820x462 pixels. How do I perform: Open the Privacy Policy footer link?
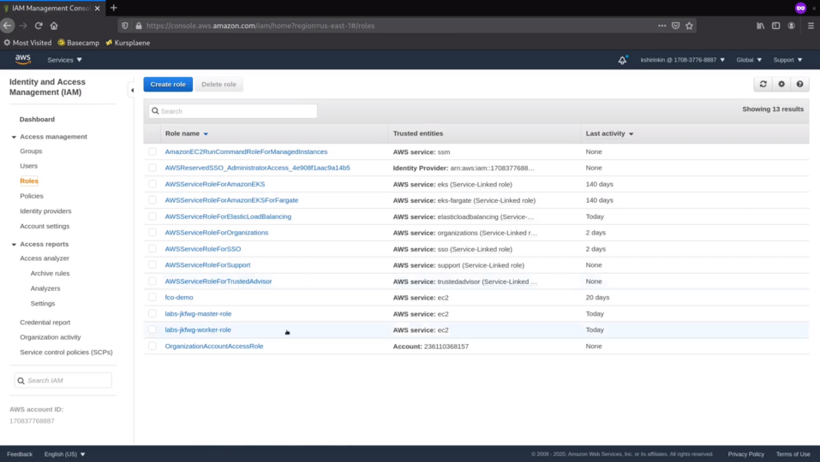tap(745, 454)
